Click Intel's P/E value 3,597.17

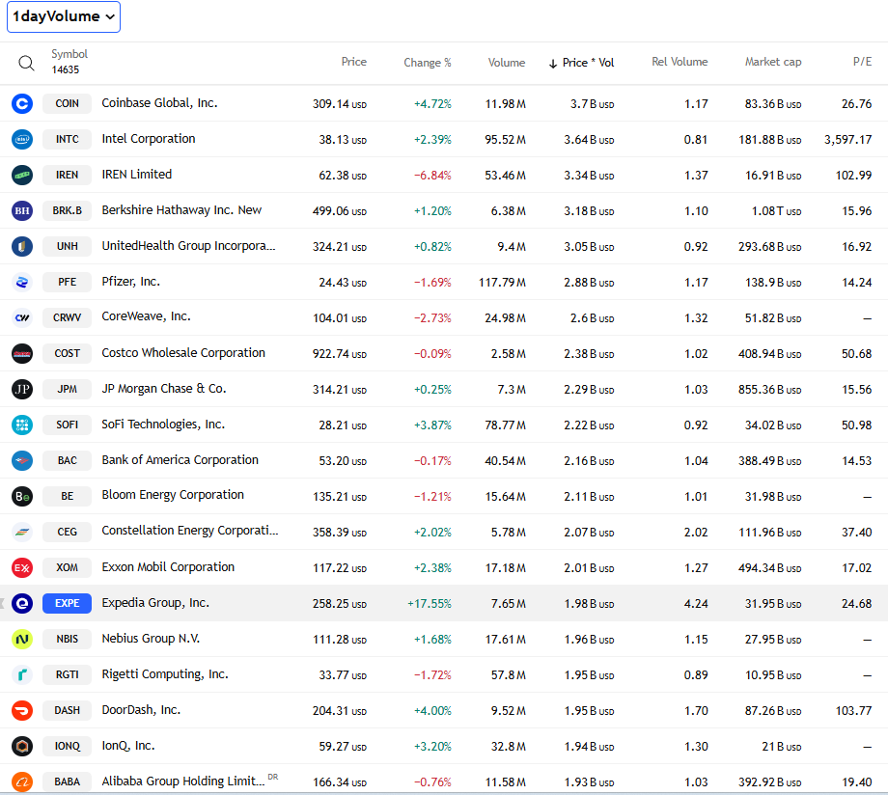[847, 139]
